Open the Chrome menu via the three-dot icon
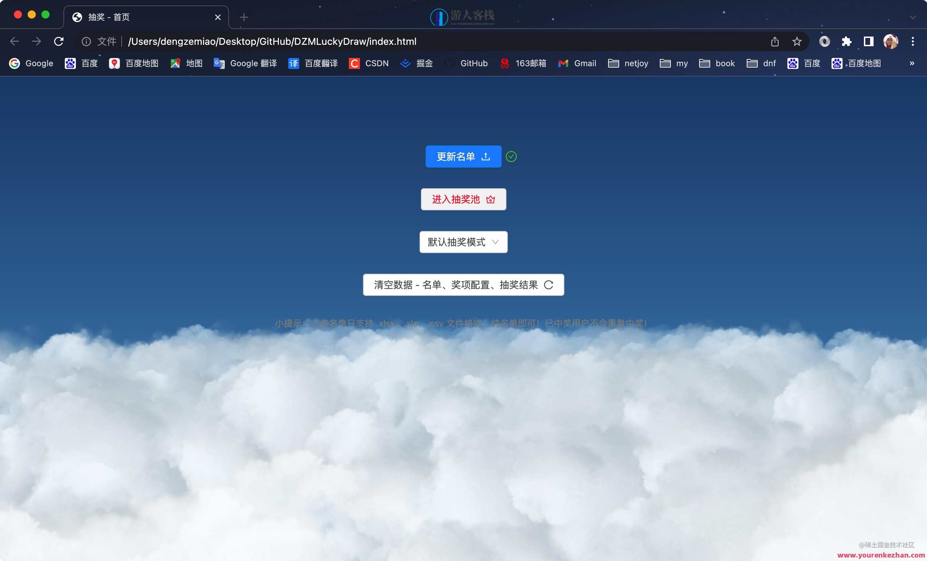Viewport: 927px width, 561px height. pyautogui.click(x=913, y=41)
